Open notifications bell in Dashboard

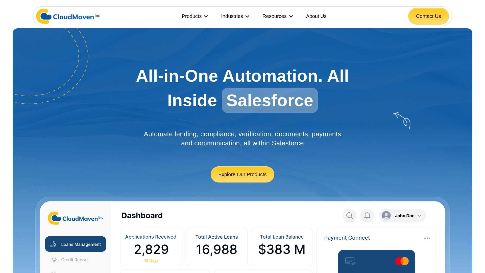pos(367,216)
